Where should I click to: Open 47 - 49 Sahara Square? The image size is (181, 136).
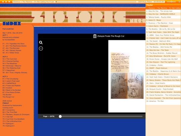tap(12, 50)
